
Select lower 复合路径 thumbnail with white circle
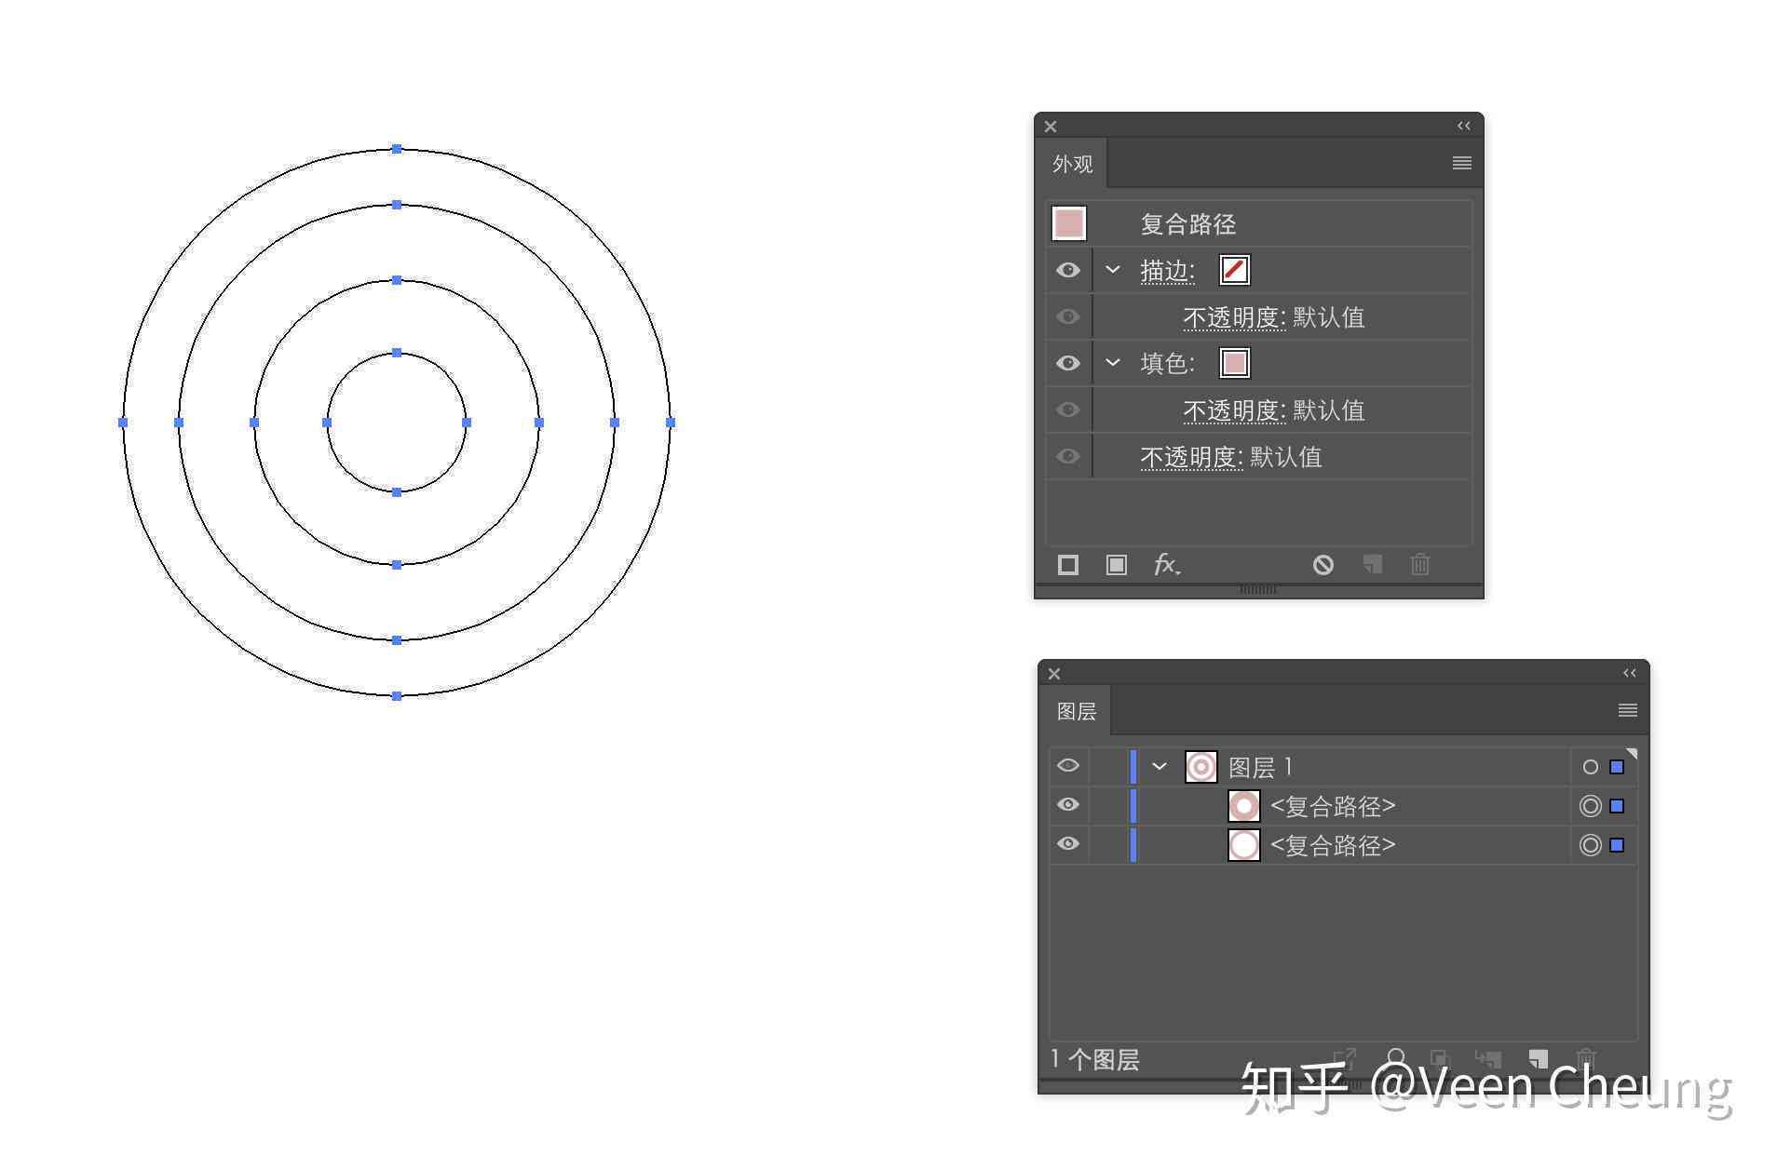[x=1244, y=845]
